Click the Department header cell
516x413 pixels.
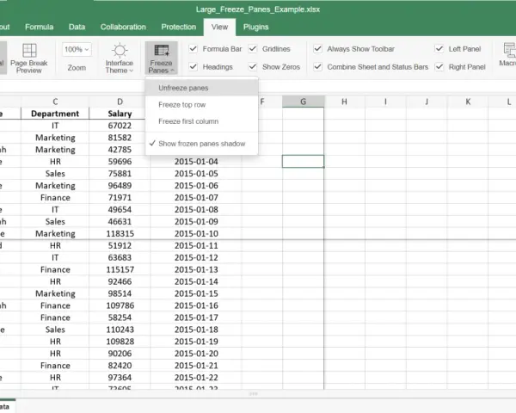55,114
